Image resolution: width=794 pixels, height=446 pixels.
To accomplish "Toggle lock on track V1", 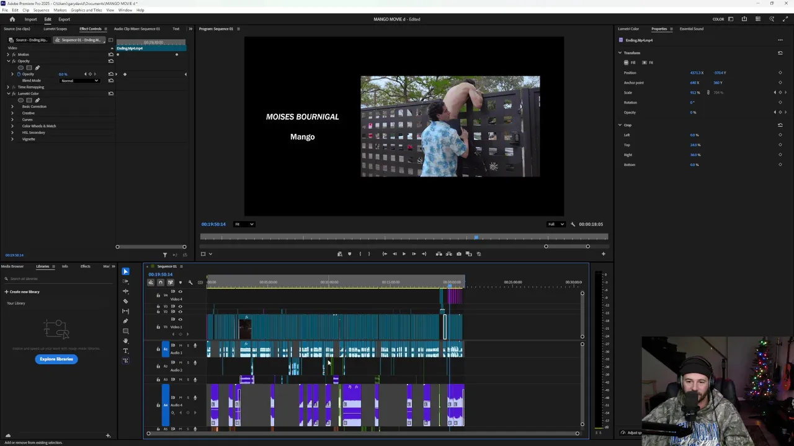I will click(x=158, y=326).
